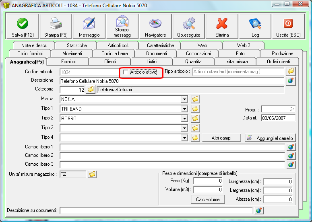Image resolution: width=312 pixels, height=222 pixels.
Task: Click the Peso (Kg) input field
Action: (208, 181)
